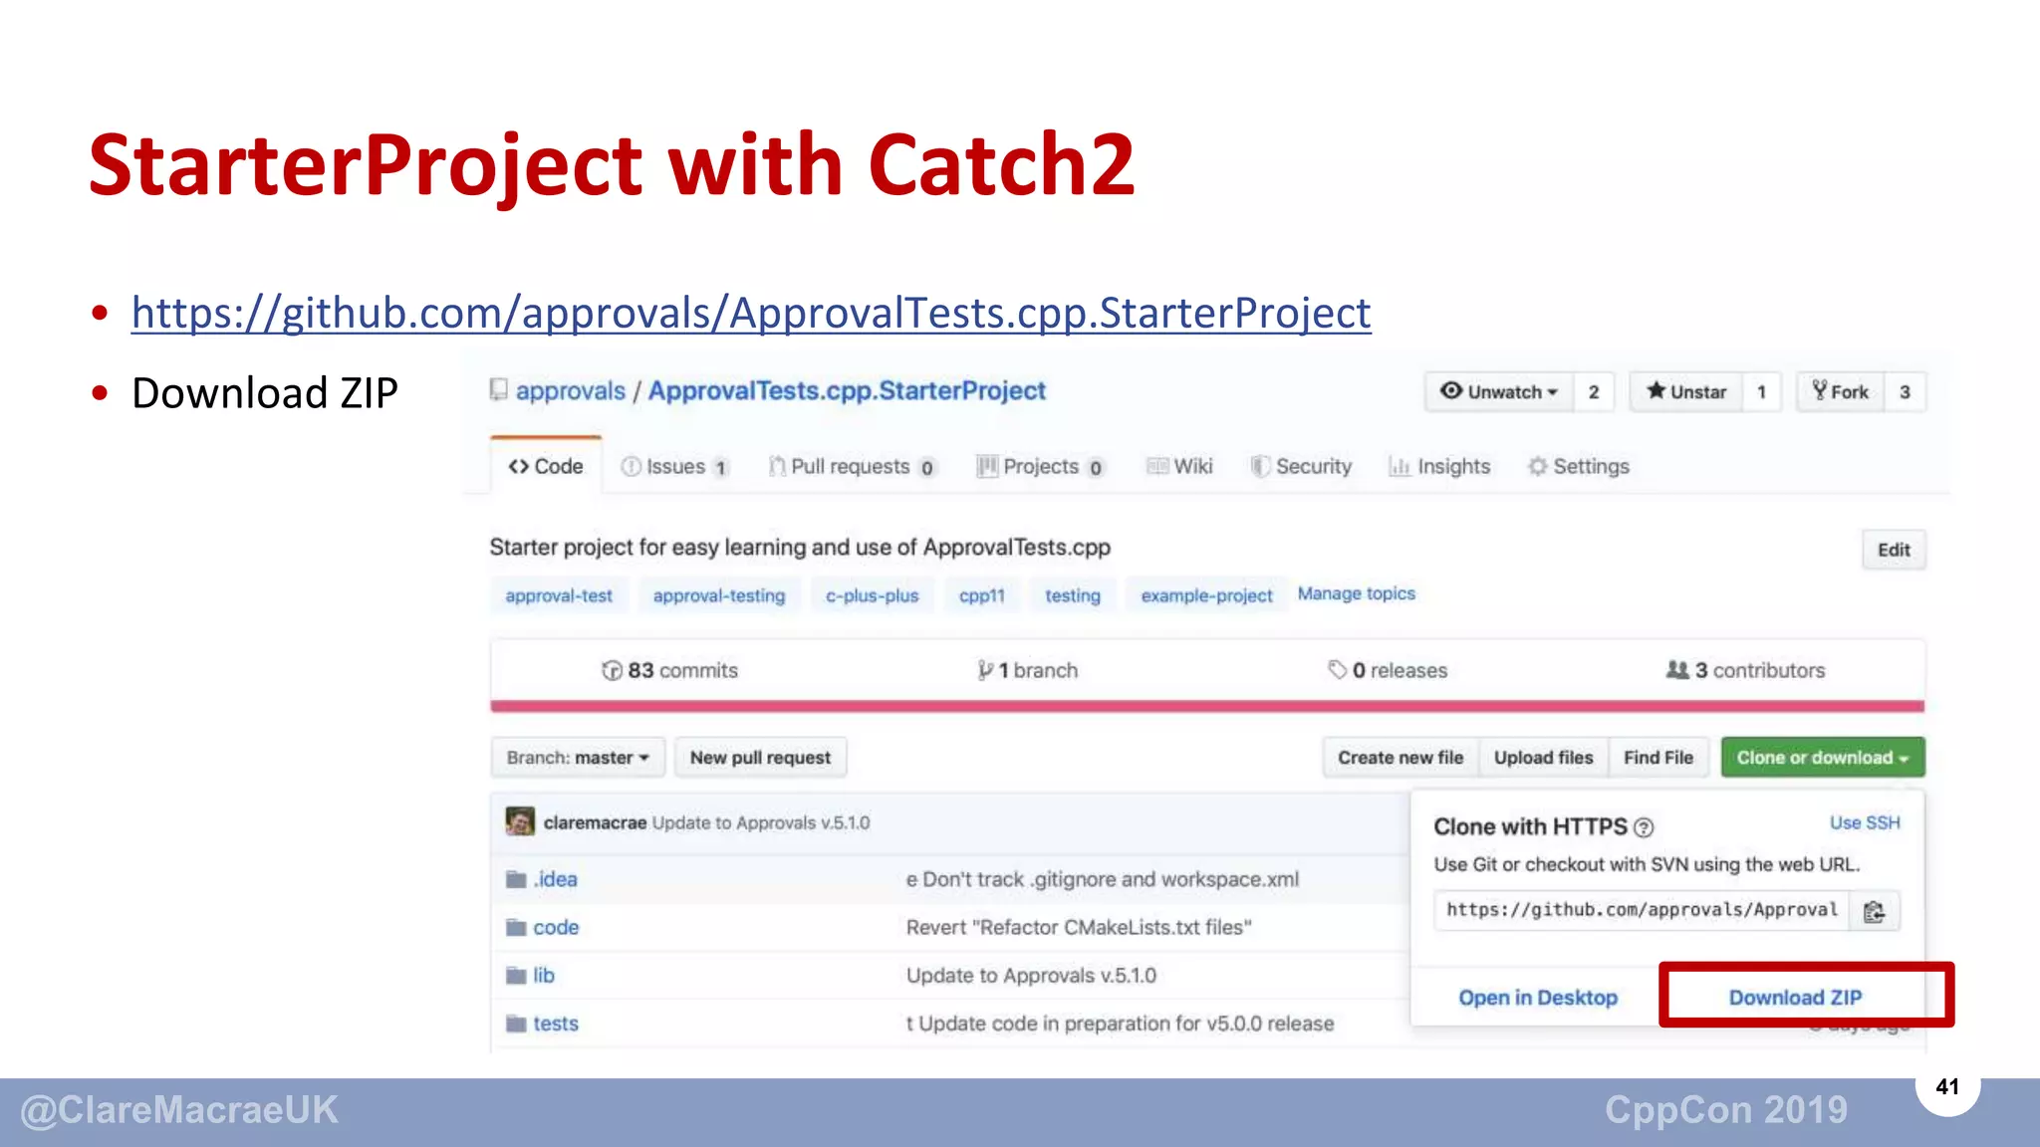
Task: View the 0 releases page
Action: click(1388, 670)
